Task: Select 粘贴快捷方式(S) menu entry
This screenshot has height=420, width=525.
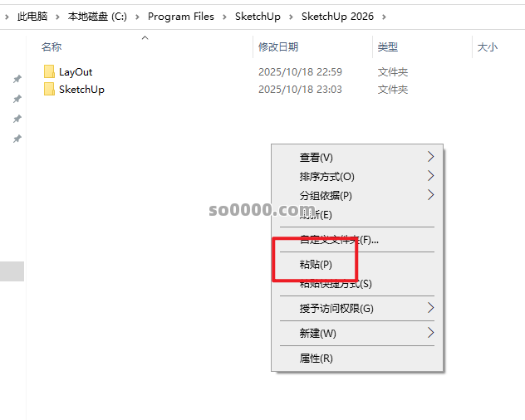Action: pos(336,284)
